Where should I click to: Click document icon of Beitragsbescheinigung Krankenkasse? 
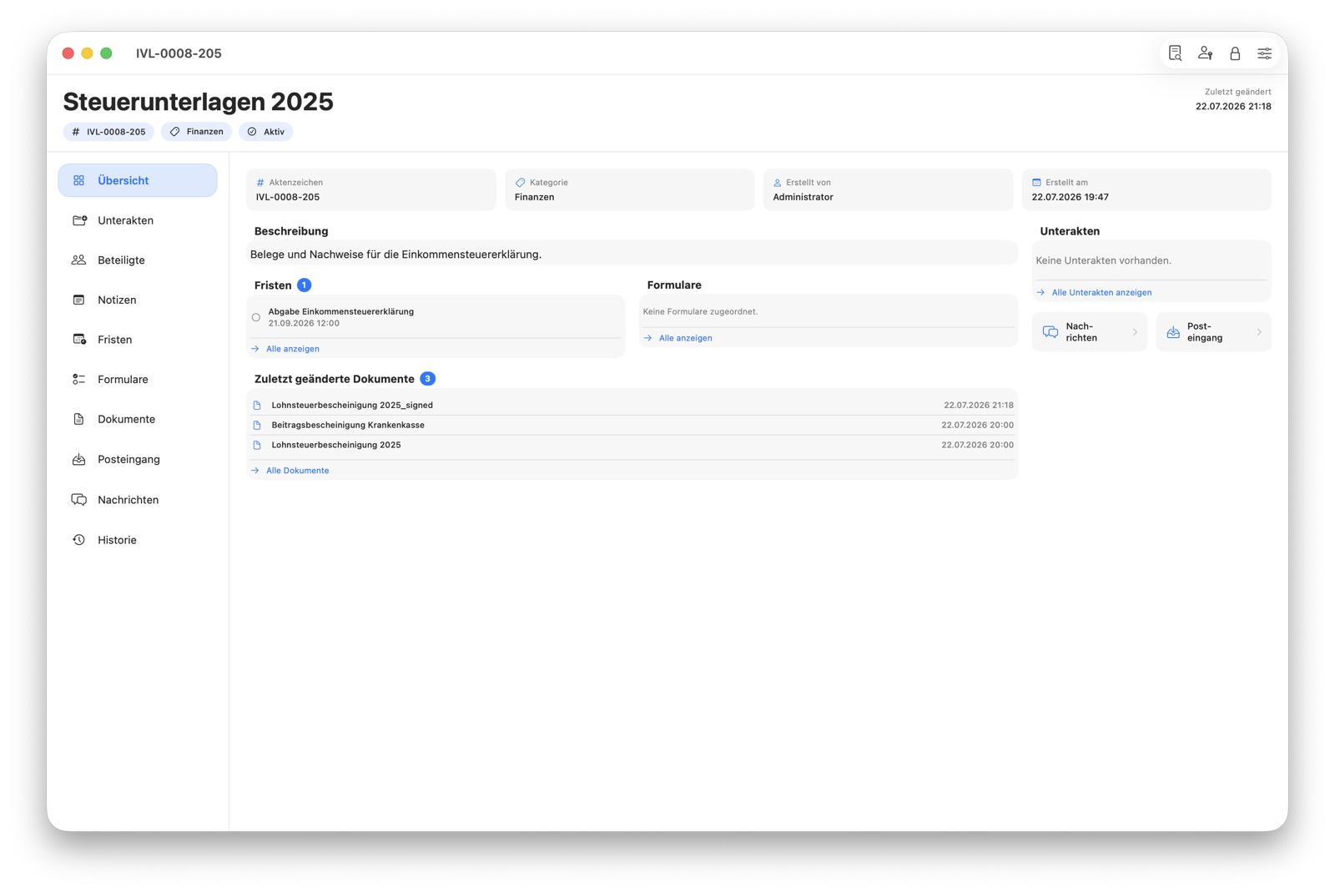tap(257, 426)
